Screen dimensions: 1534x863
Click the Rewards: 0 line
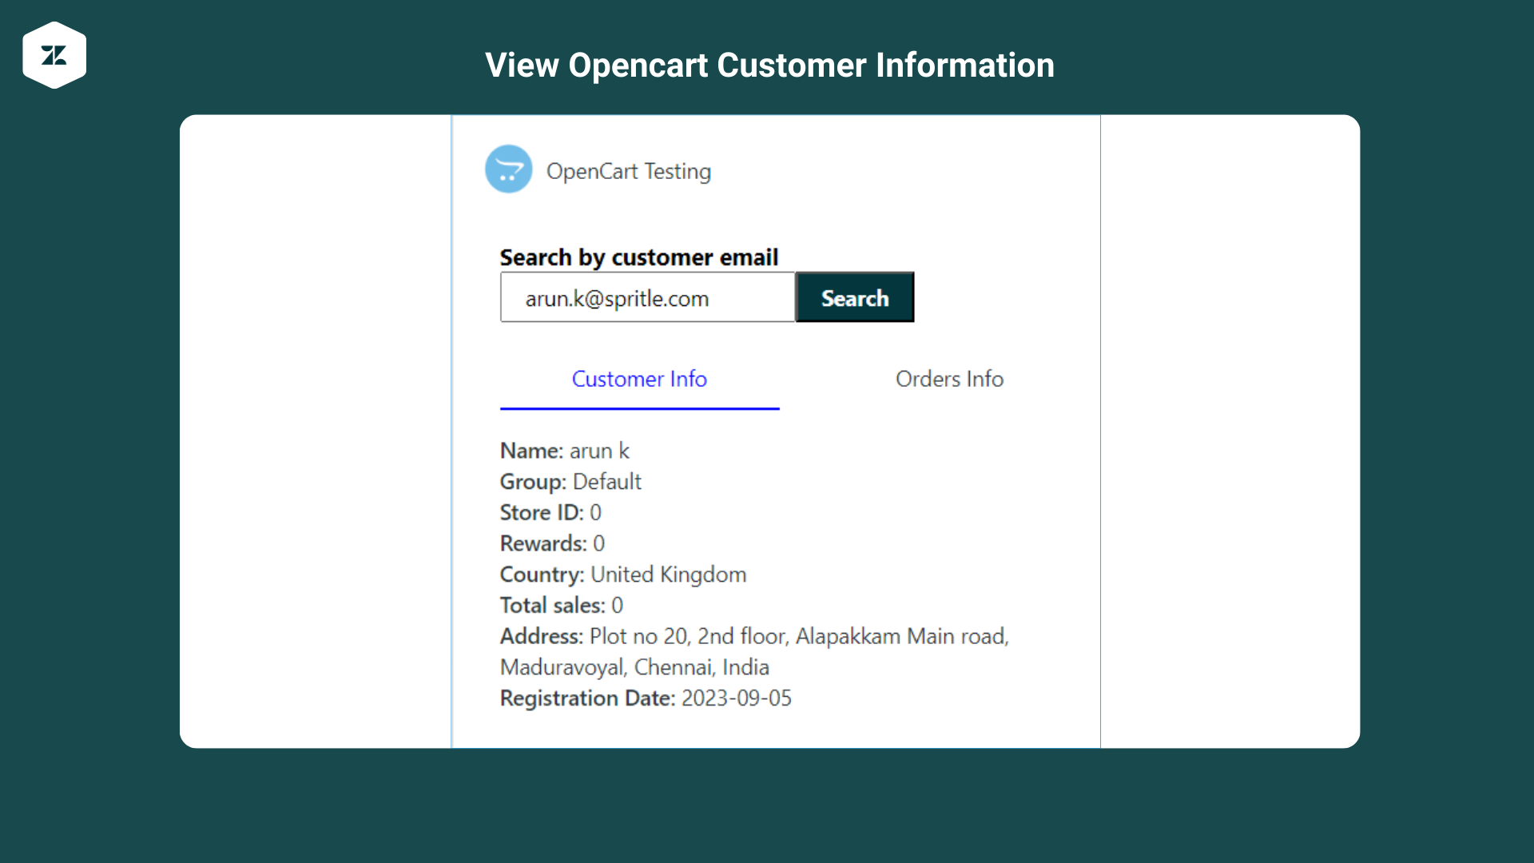(x=552, y=544)
